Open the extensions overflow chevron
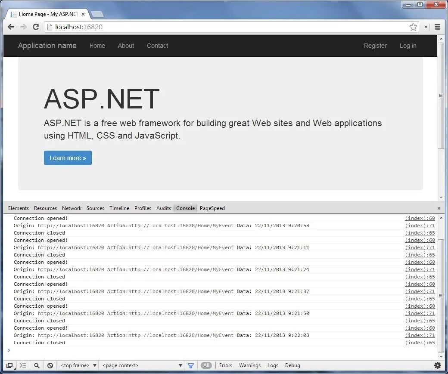448x374 pixels. (426, 27)
